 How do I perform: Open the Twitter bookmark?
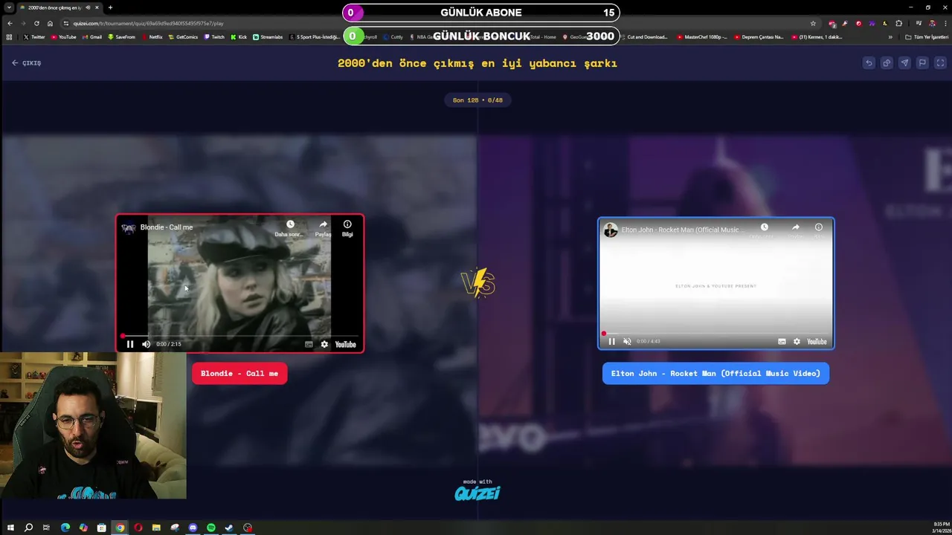pyautogui.click(x=34, y=37)
